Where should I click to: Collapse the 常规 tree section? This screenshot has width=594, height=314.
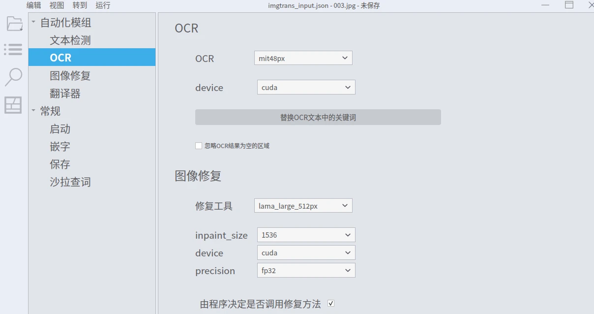pyautogui.click(x=34, y=111)
